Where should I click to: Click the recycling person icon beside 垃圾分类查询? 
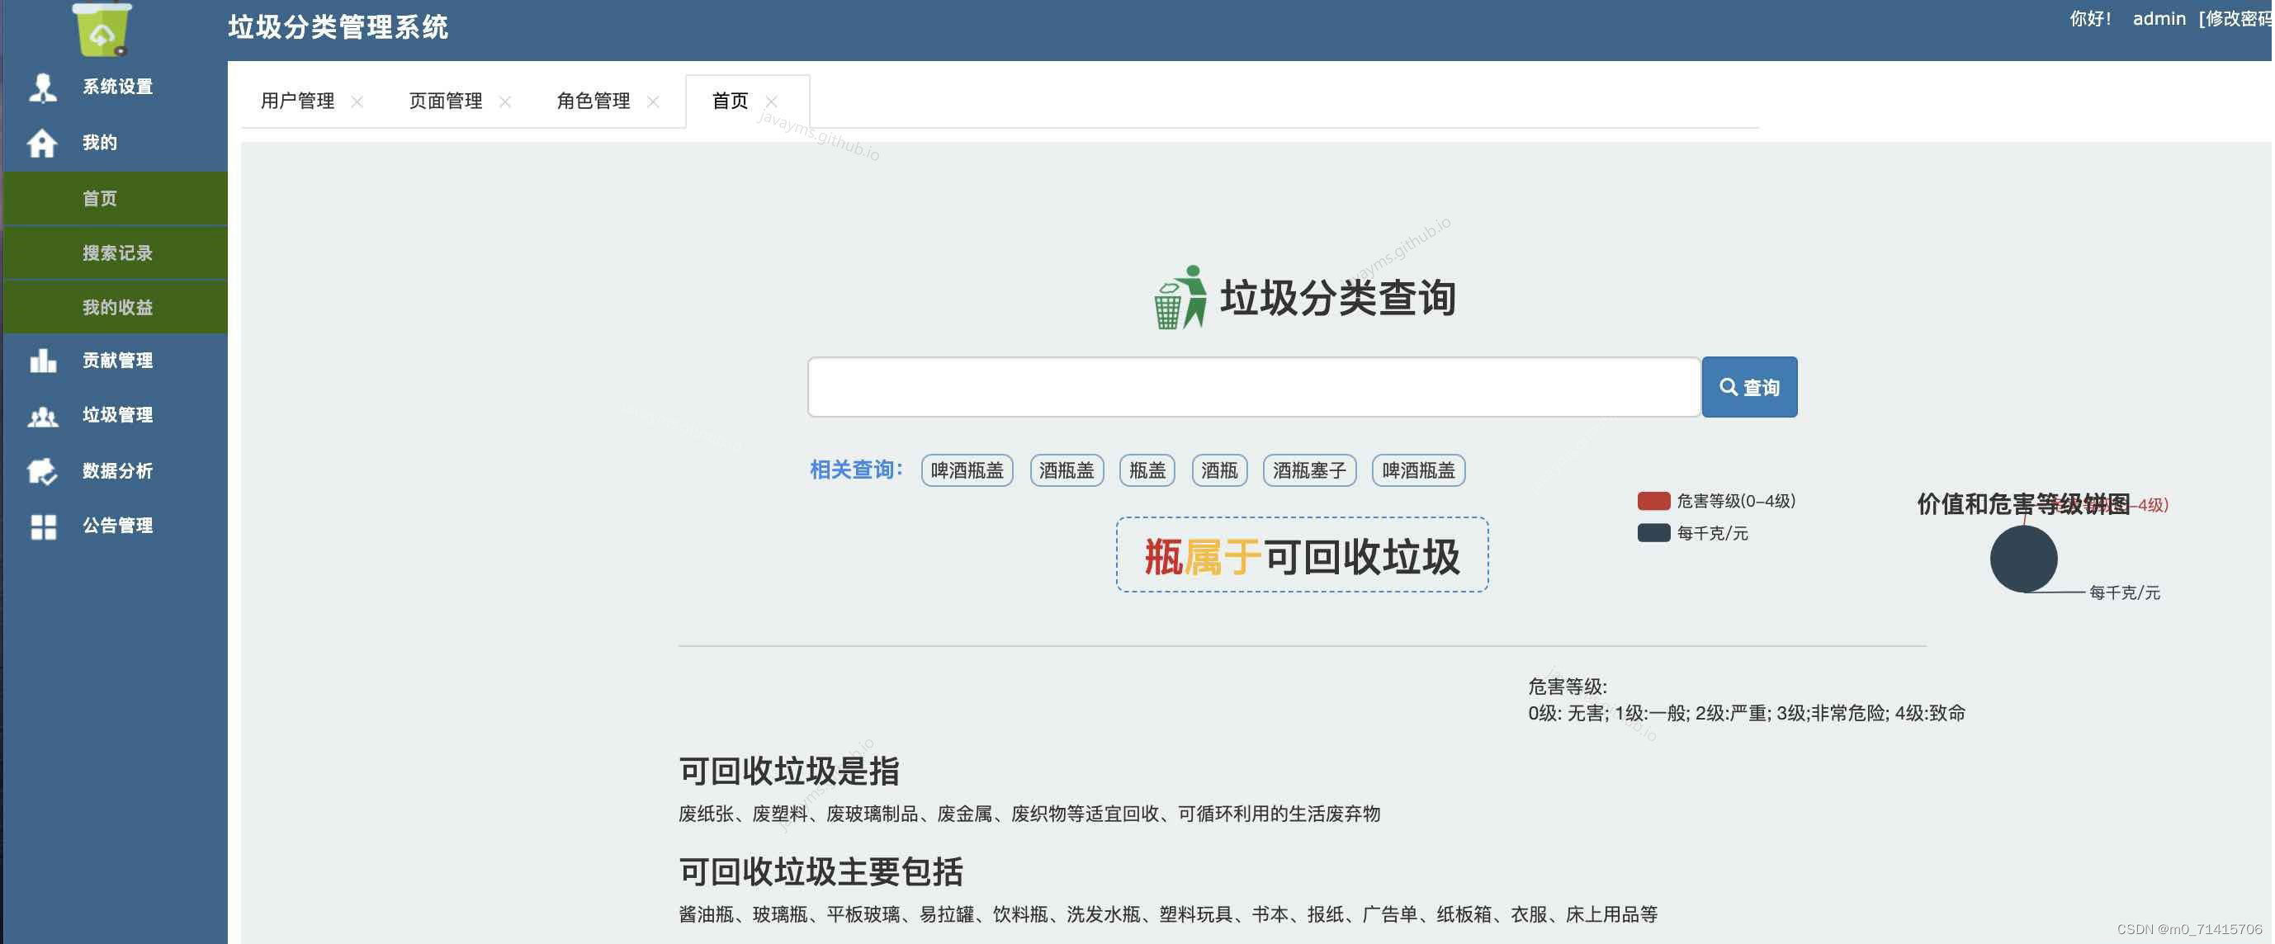click(x=1180, y=298)
